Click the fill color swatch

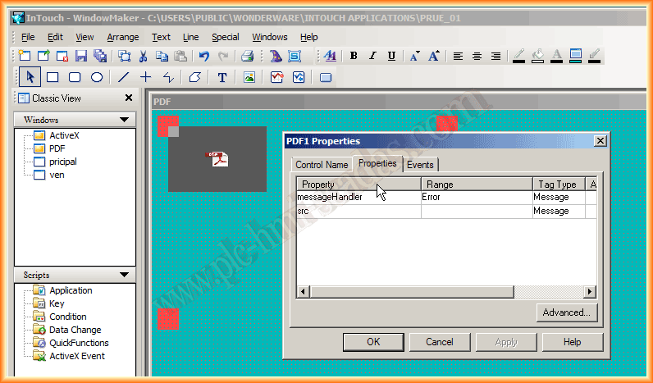tap(538, 56)
